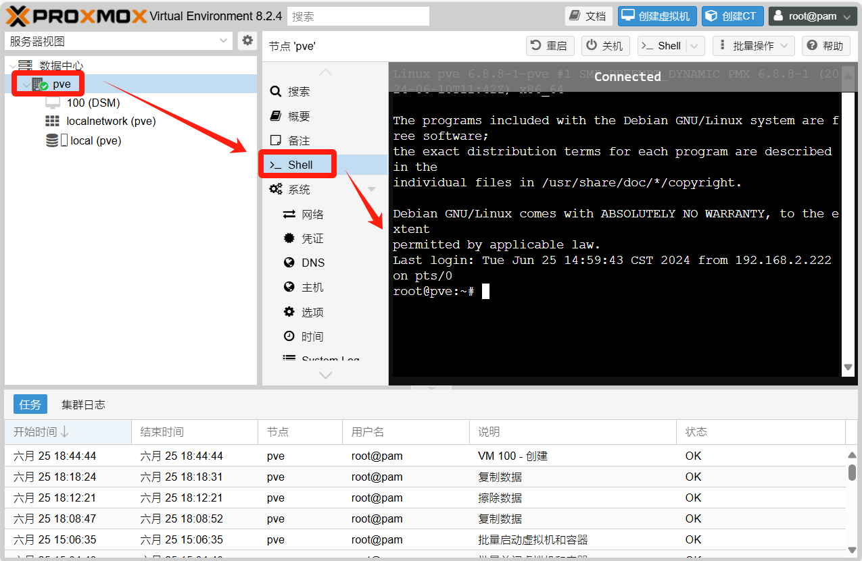Select the DNS menu item
The width and height of the screenshot is (862, 561).
pyautogui.click(x=313, y=263)
